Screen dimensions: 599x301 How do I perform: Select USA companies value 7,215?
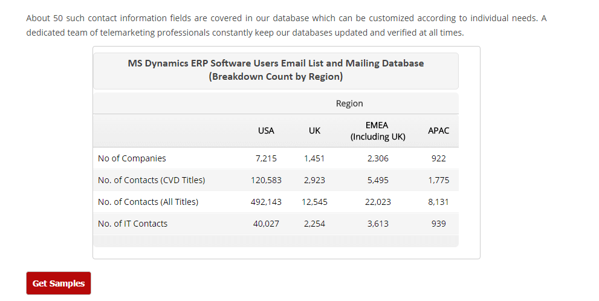coord(266,158)
